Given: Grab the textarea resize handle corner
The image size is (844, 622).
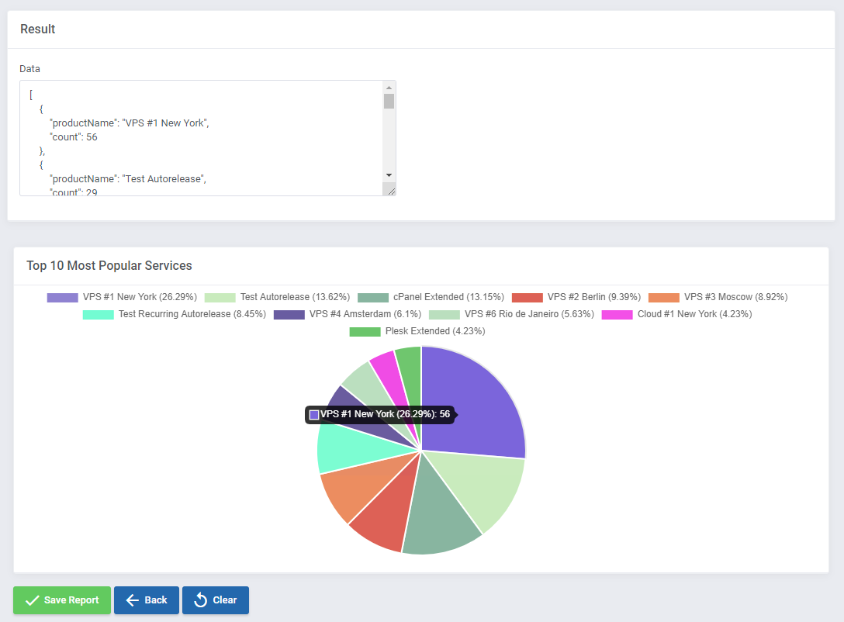Looking at the screenshot, I should click(x=391, y=192).
